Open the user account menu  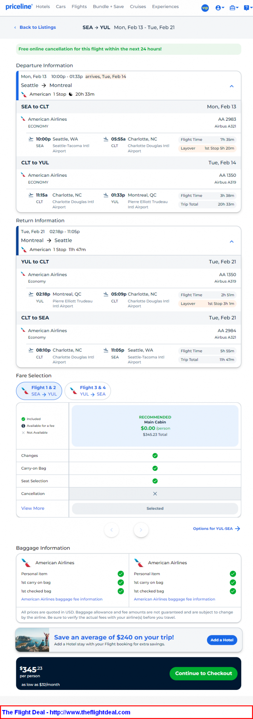pyautogui.click(x=220, y=8)
